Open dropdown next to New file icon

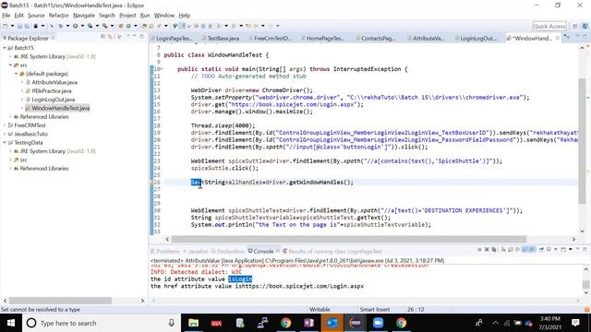(12, 26)
